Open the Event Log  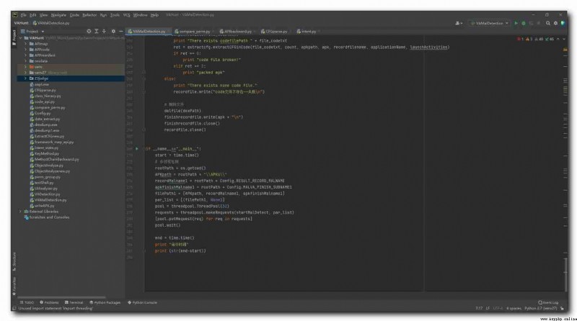pyautogui.click(x=548, y=302)
